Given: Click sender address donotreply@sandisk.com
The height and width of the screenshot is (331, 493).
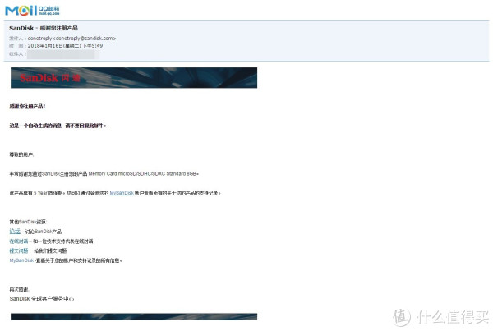Looking at the screenshot, I should click(x=72, y=38).
